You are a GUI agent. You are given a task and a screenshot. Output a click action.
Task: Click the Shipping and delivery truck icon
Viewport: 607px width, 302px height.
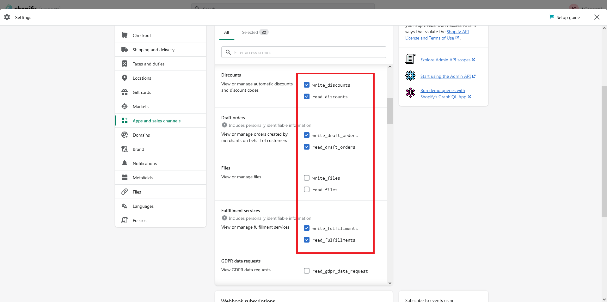125,50
